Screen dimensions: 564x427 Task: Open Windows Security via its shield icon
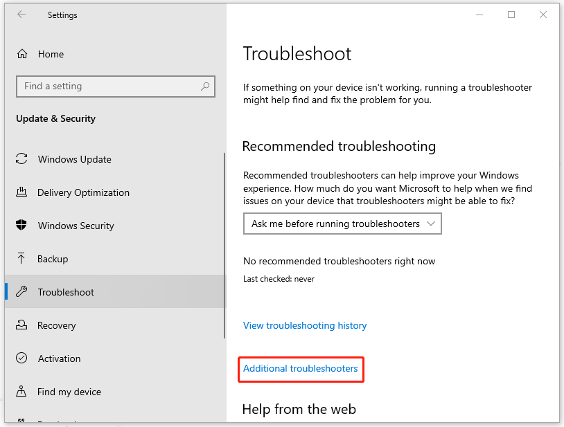(21, 226)
